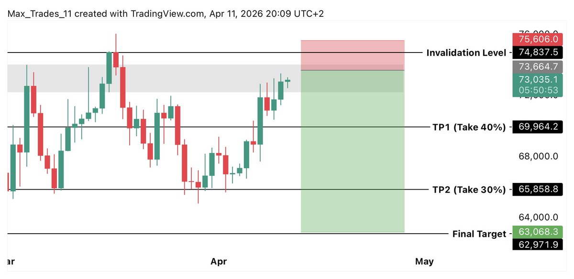Image resolution: width=574 pixels, height=279 pixels.
Task: Click the "Apr" date on the time axis
Action: (x=219, y=261)
